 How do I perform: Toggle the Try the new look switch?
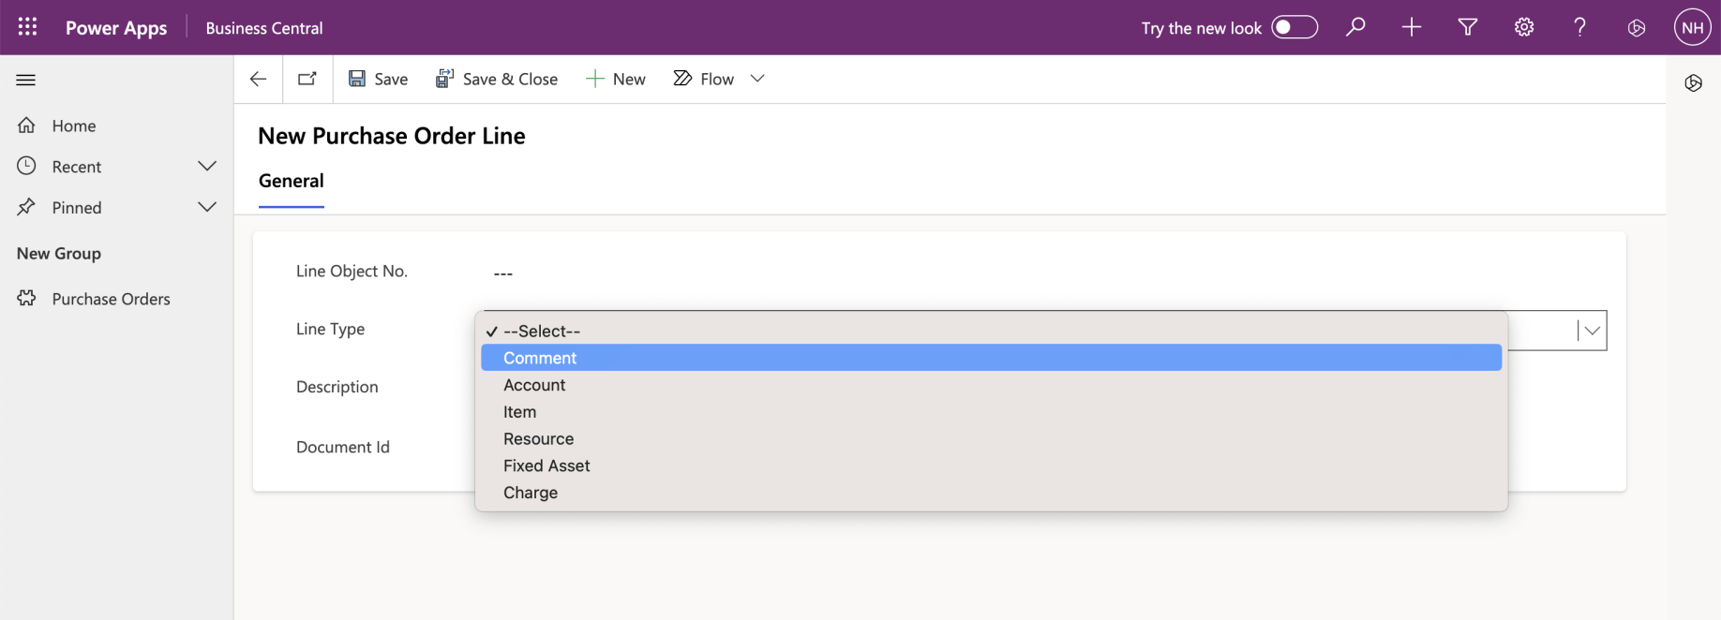1294,27
